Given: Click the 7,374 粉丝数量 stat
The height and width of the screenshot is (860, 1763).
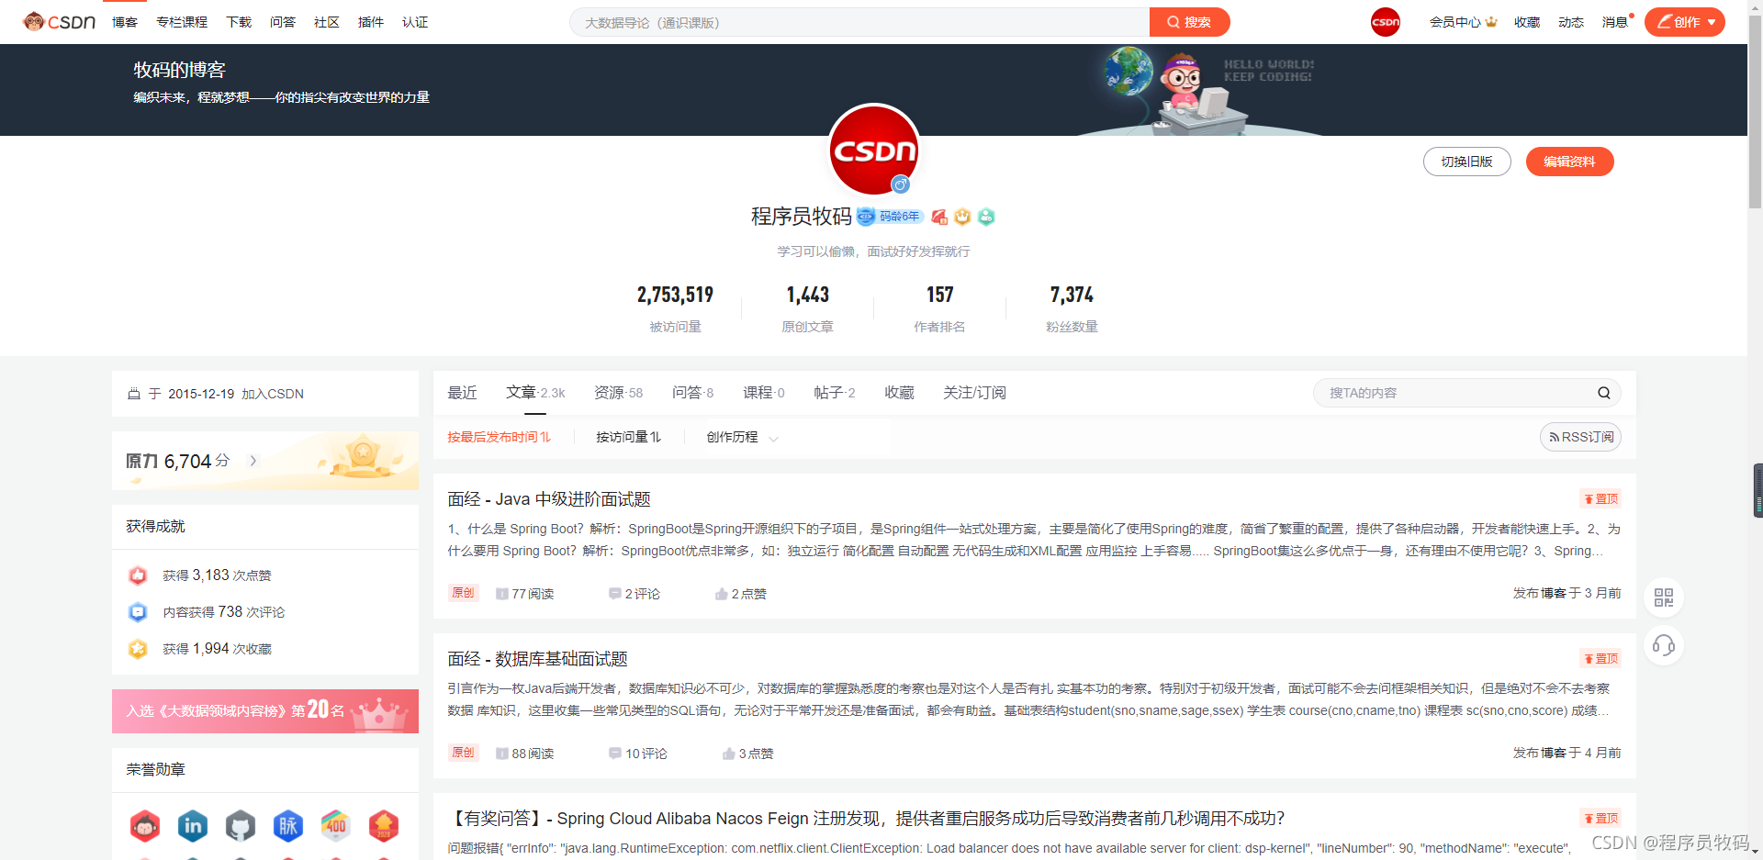Looking at the screenshot, I should tap(1072, 307).
